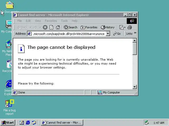Expand the Links toolbar chevron
The height and width of the screenshot is (126, 169).
[135, 33]
